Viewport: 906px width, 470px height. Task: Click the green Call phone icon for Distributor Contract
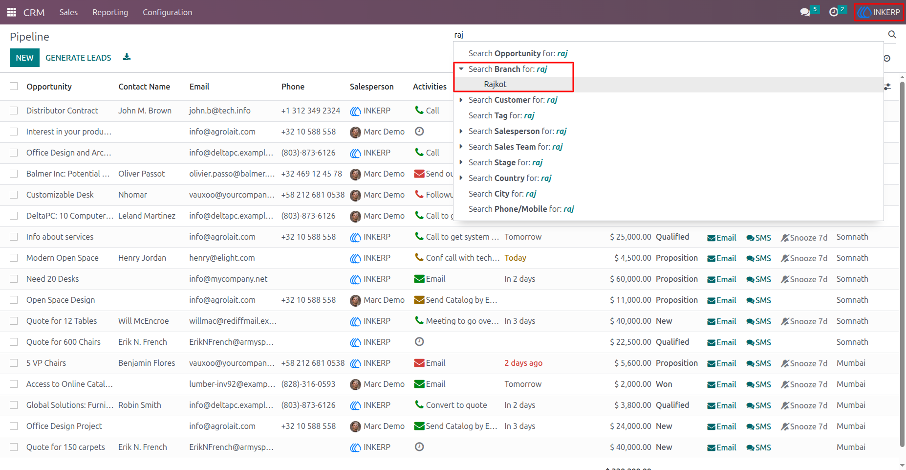coord(419,110)
